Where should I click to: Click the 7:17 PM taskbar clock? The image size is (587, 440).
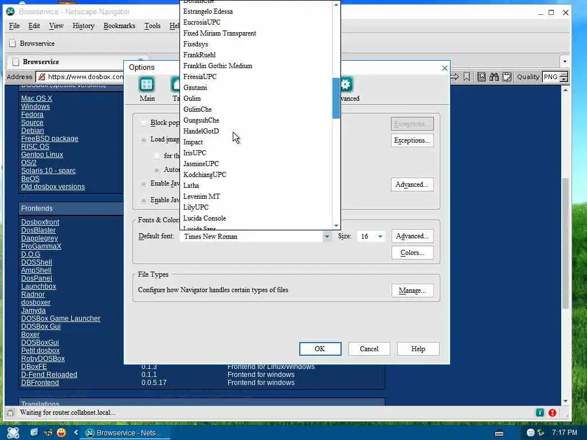565,433
